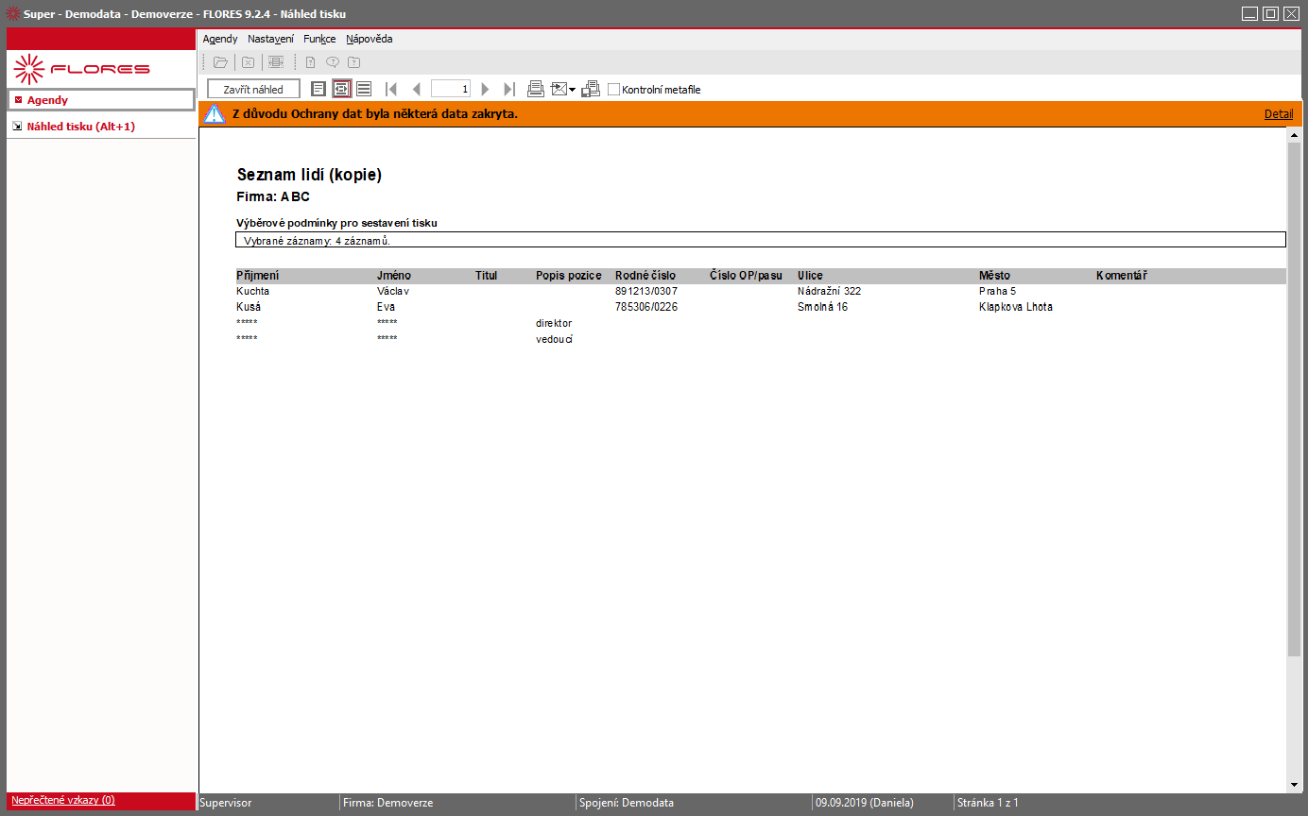The image size is (1308, 816).
Task: Open the Agendy menu
Action: 220,39
